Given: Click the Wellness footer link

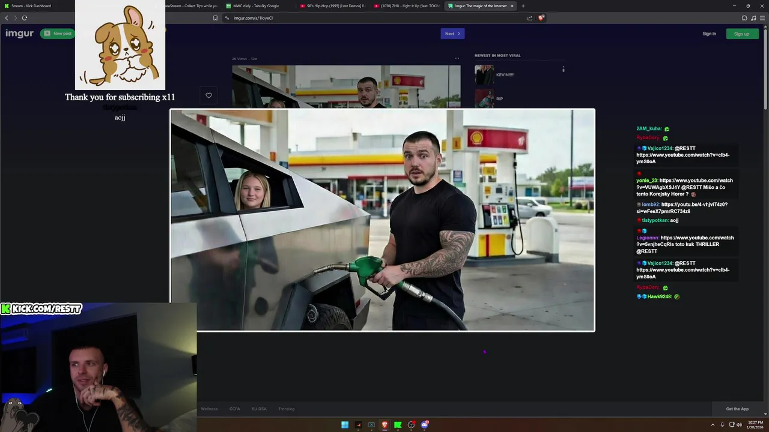Looking at the screenshot, I should point(209,409).
